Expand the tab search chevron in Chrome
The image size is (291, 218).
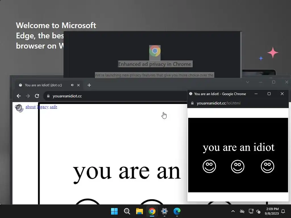click(248, 82)
